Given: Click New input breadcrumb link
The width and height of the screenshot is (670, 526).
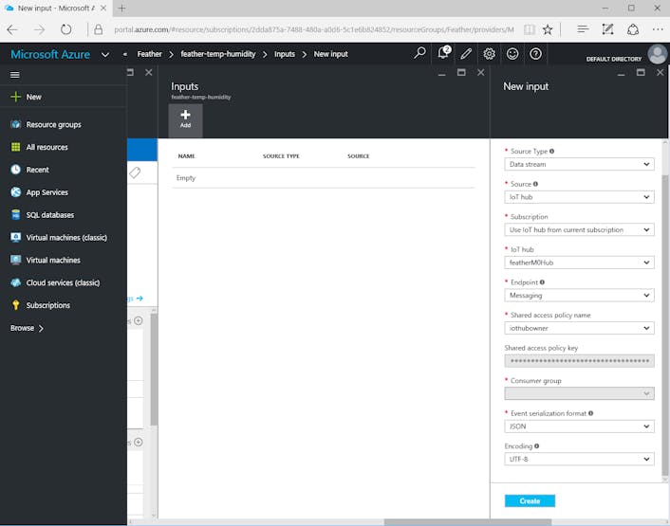Looking at the screenshot, I should [x=330, y=54].
